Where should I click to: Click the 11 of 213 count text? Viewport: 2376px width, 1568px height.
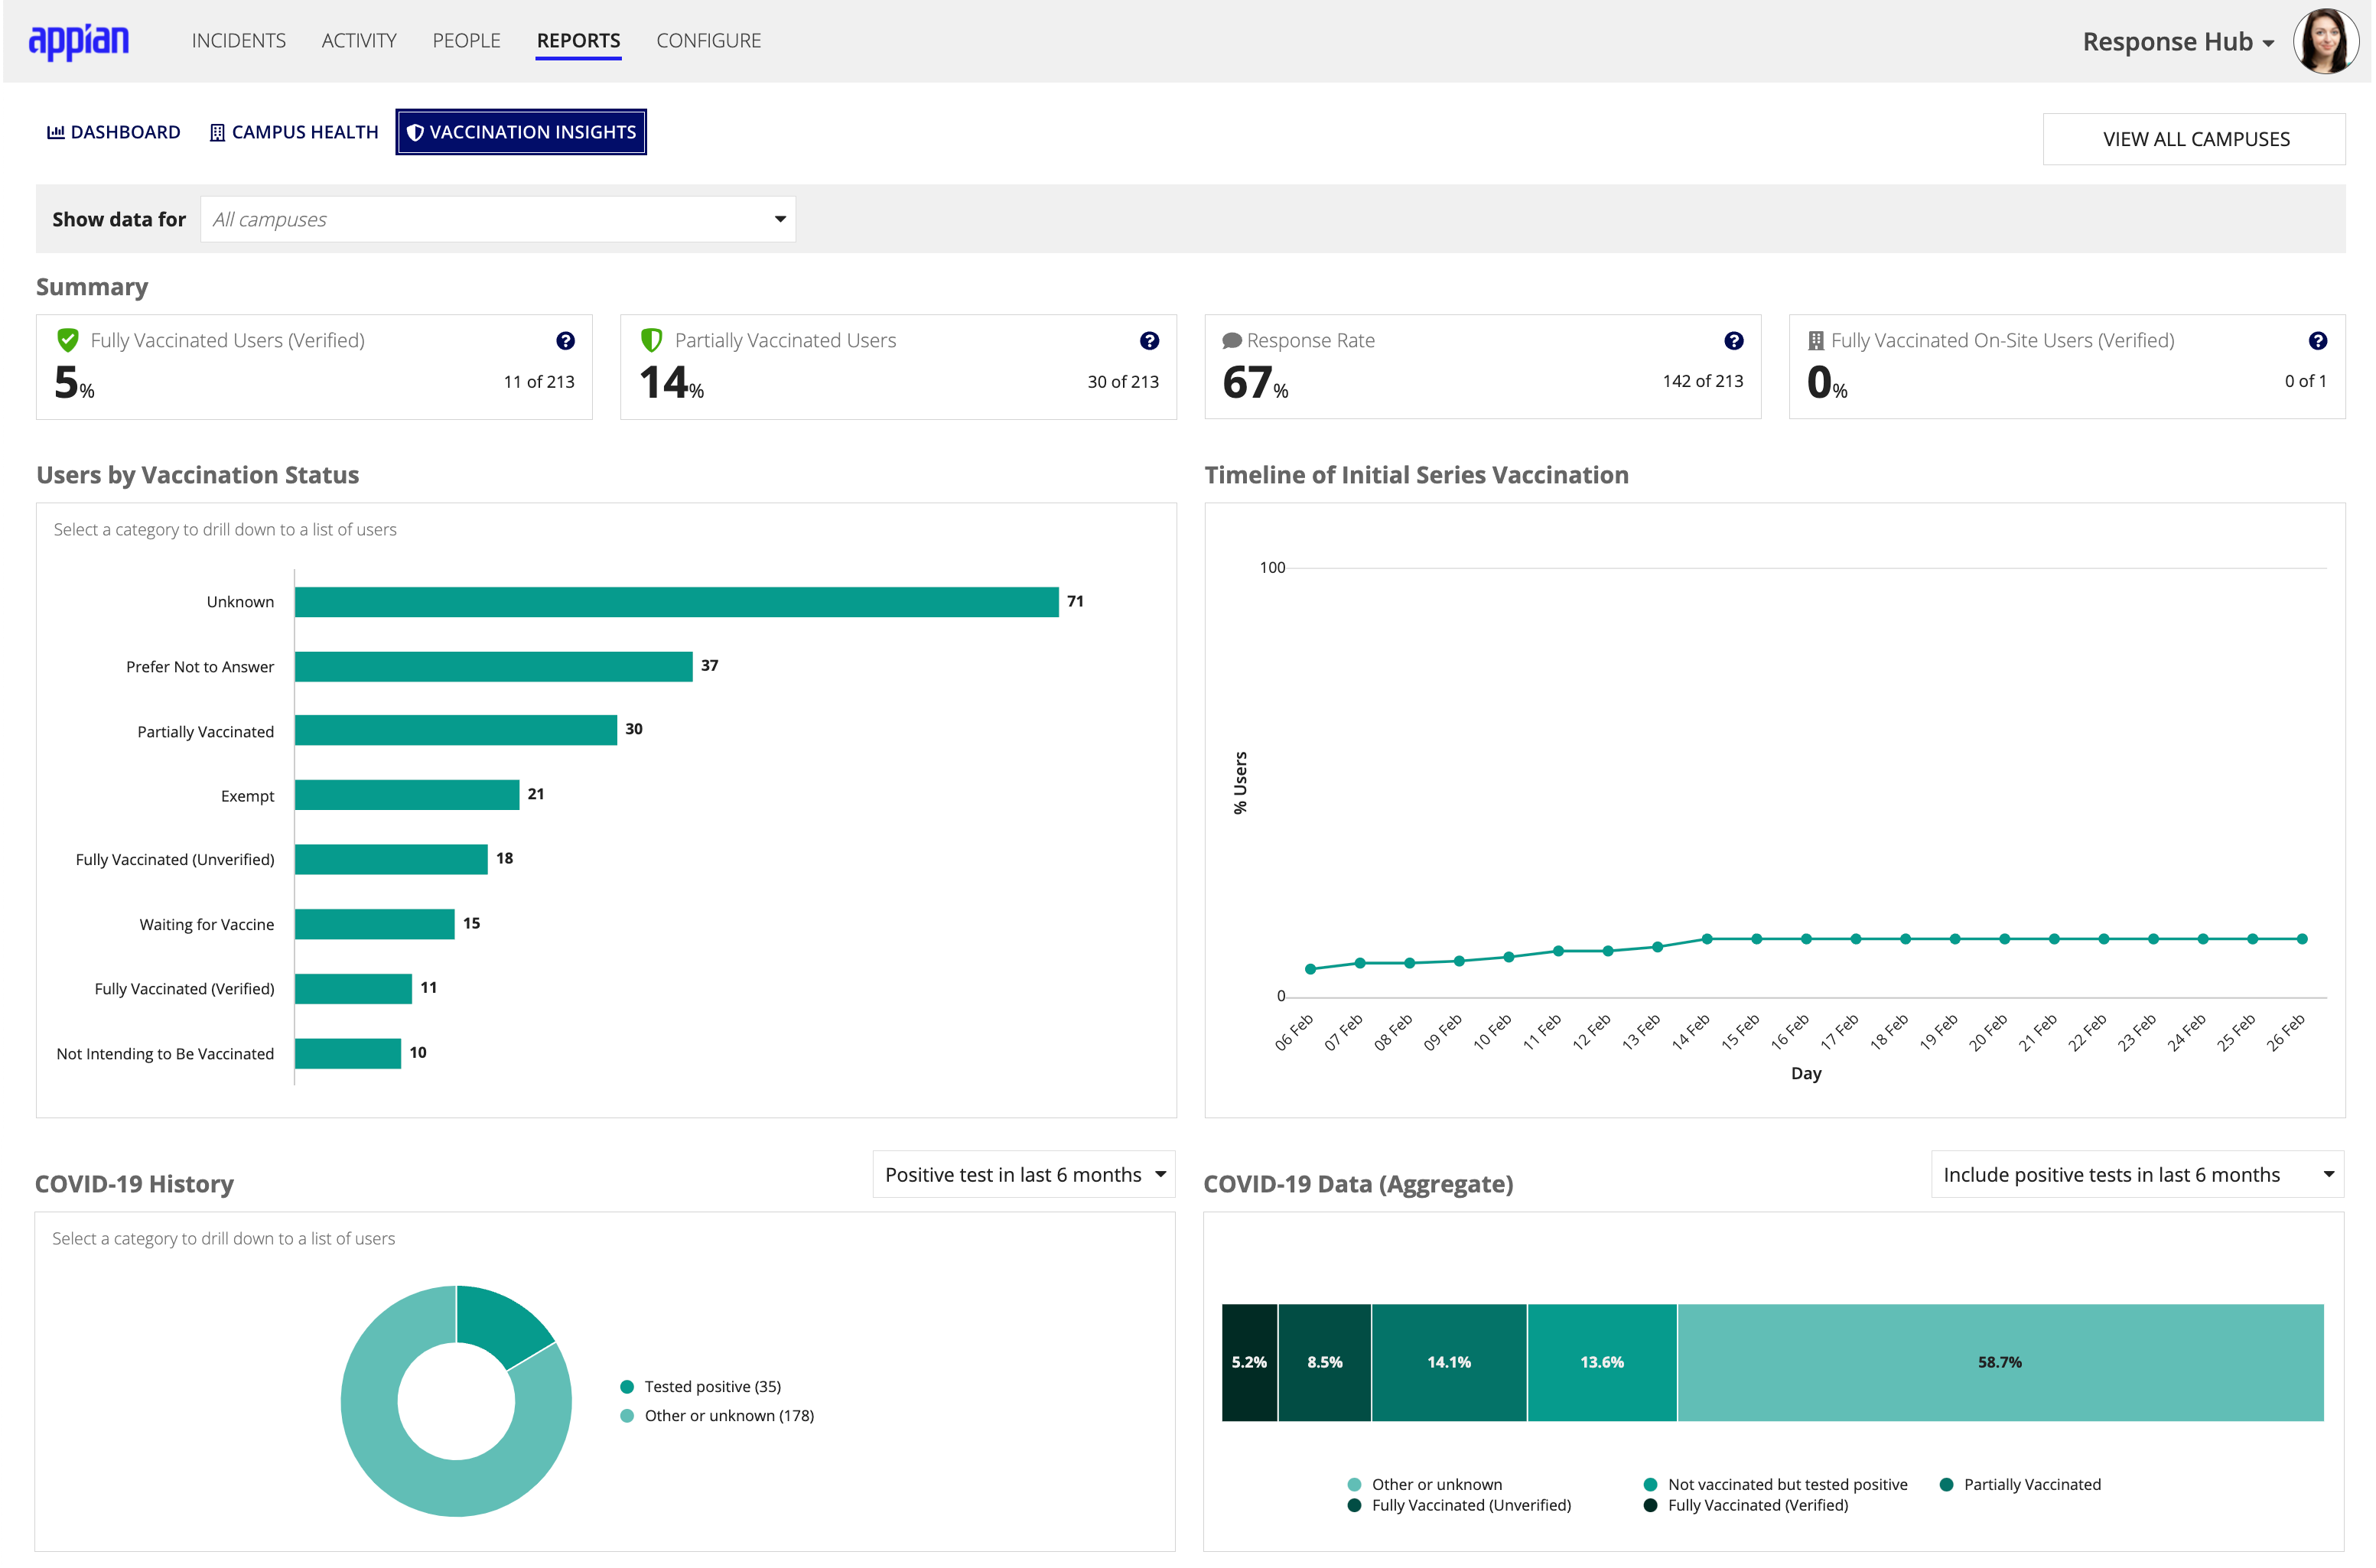(539, 381)
